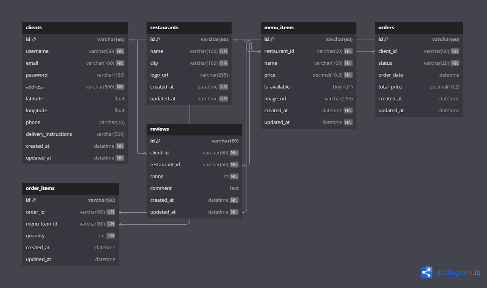
Task: Click the comment field in reviews
Action: click(194, 188)
